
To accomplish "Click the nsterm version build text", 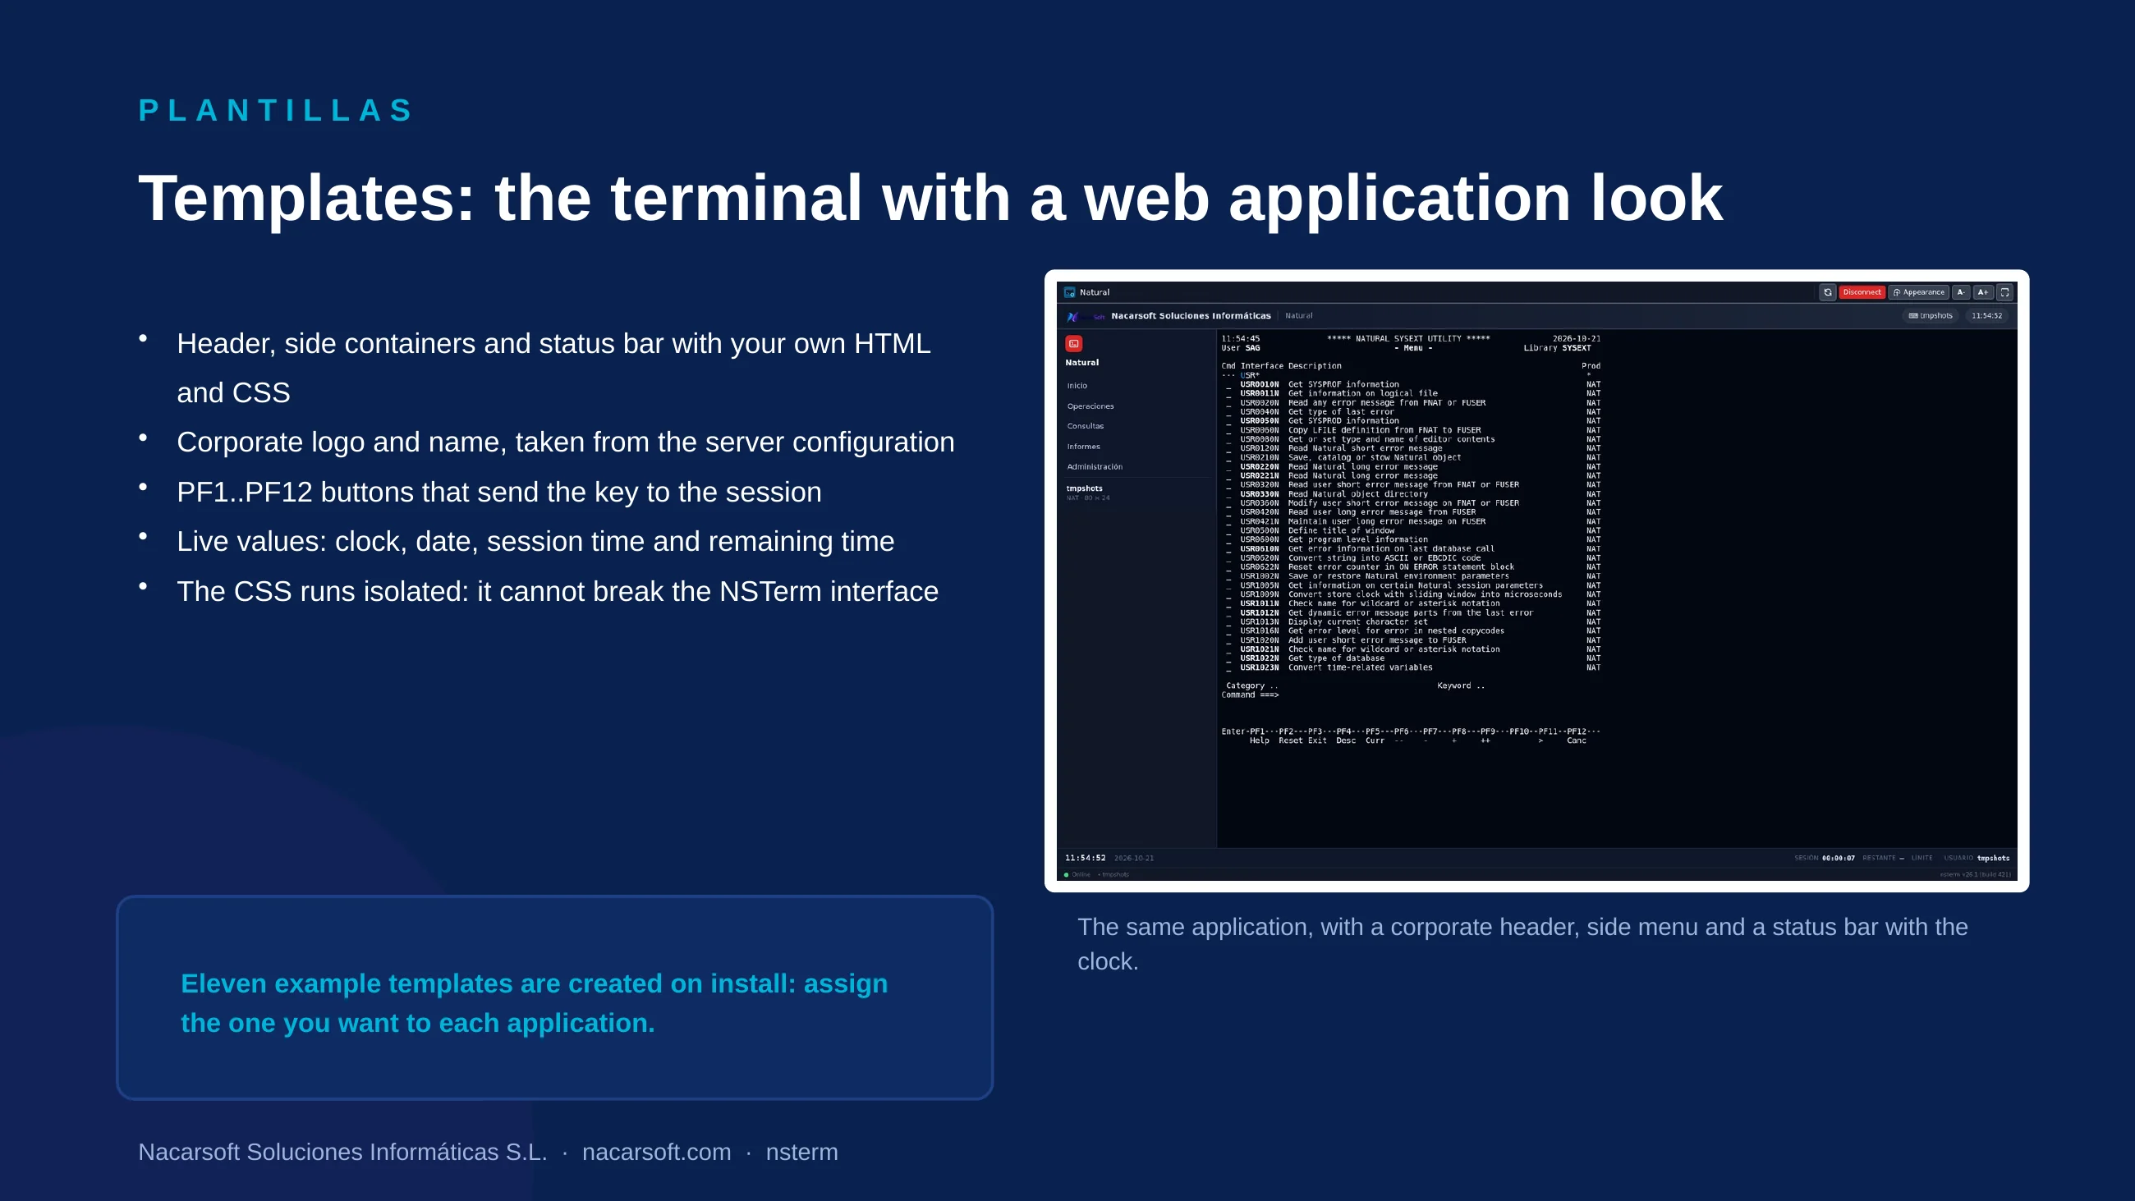I will [x=1975, y=874].
